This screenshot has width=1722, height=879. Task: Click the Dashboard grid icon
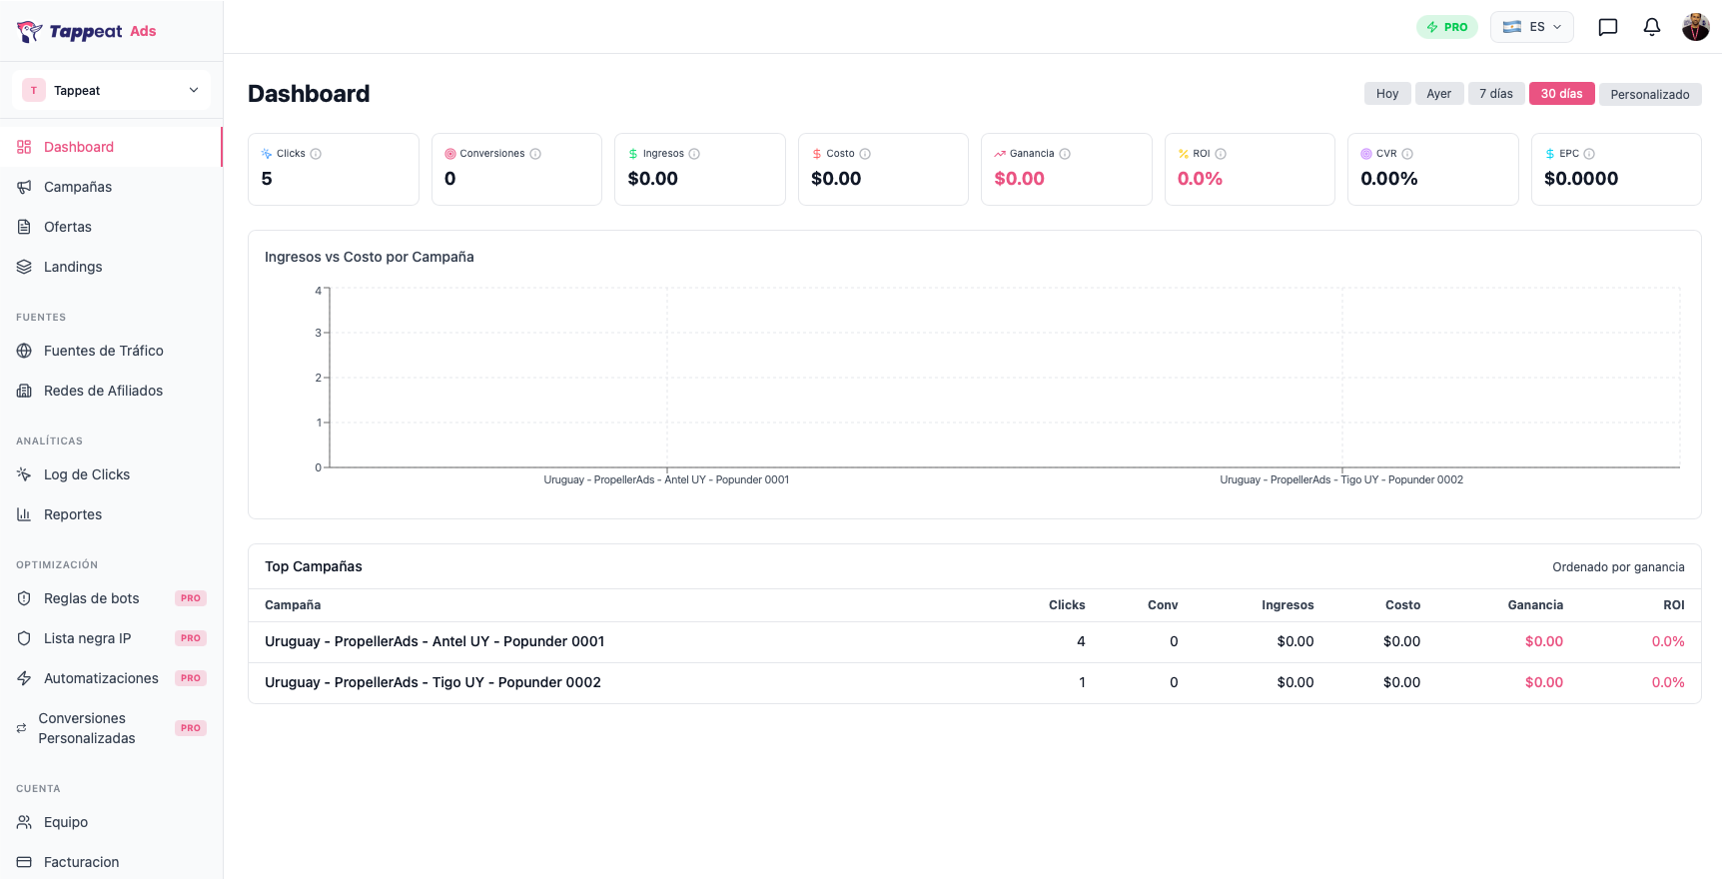[24, 147]
